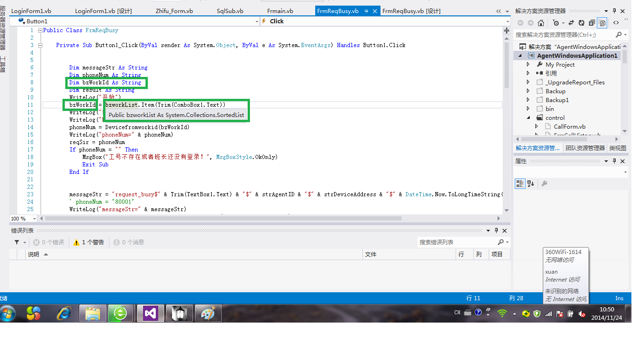Select 引用 references node

(x=551, y=73)
